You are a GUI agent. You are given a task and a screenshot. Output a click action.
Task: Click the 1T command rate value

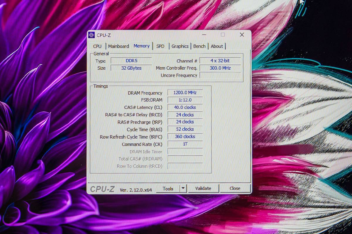click(x=185, y=144)
